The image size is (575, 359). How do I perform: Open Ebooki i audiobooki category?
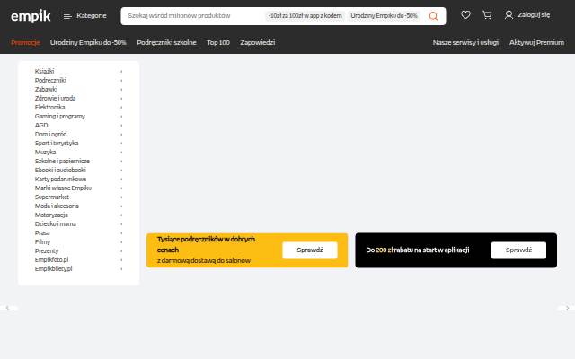pos(60,170)
